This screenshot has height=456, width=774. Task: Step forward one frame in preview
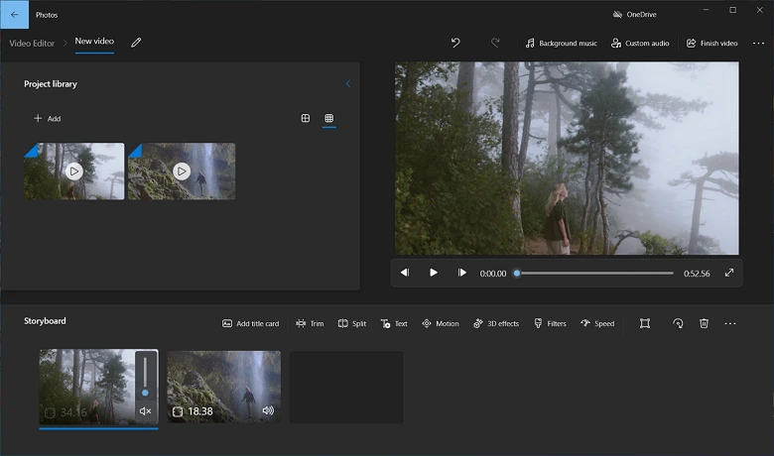tap(462, 273)
